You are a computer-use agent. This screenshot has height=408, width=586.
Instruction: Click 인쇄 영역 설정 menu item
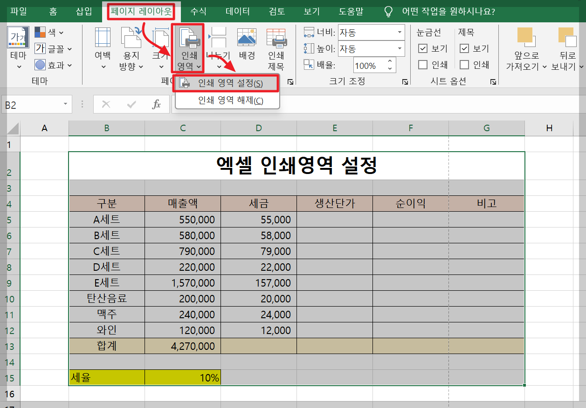[227, 82]
